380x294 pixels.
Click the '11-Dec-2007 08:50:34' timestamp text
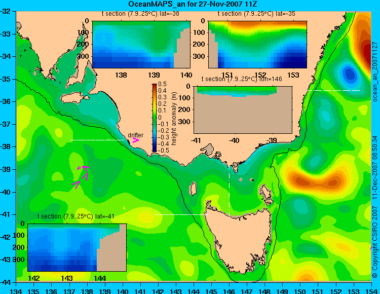point(374,168)
